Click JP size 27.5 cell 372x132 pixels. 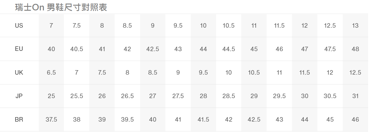point(178,96)
